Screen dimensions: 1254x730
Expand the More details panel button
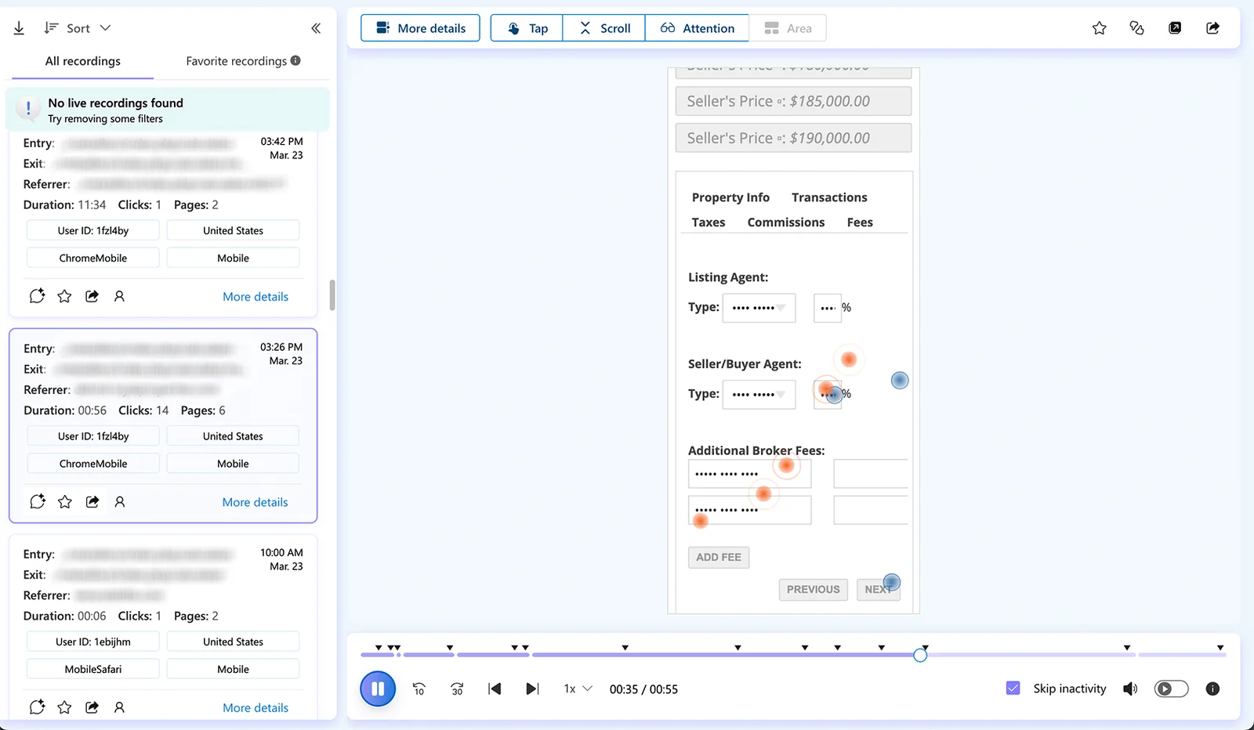point(420,28)
